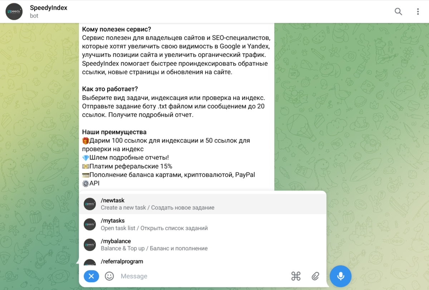Click the avatar beside /mybalance command
The width and height of the screenshot is (429, 290).
pyautogui.click(x=90, y=245)
